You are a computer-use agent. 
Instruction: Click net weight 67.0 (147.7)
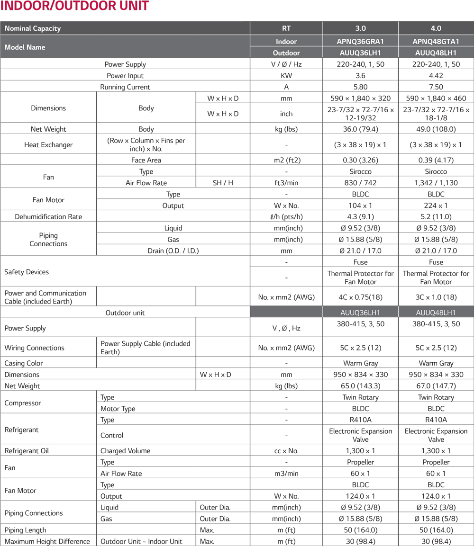point(436,386)
